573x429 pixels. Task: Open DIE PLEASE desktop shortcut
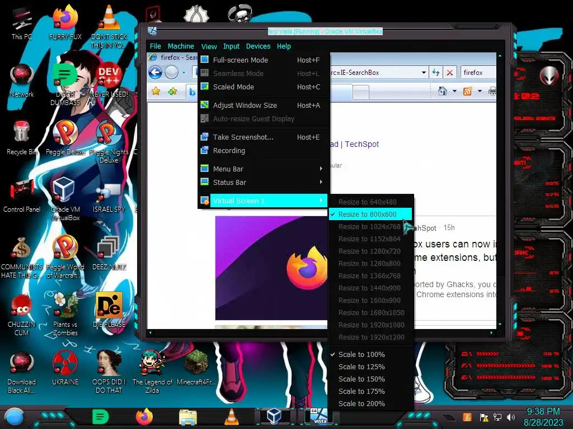(x=109, y=310)
